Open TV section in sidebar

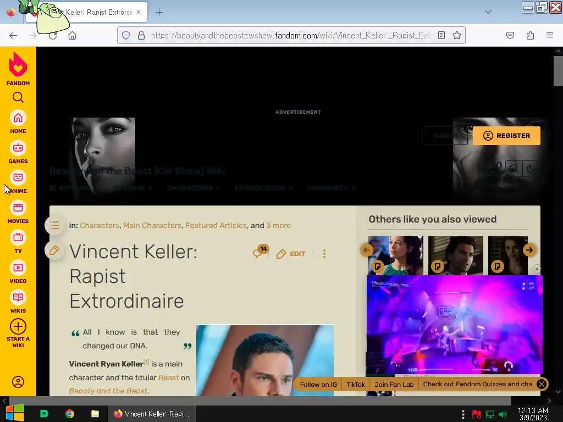coord(18,242)
